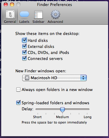Switch to the Labels tab label

coord(24,22)
